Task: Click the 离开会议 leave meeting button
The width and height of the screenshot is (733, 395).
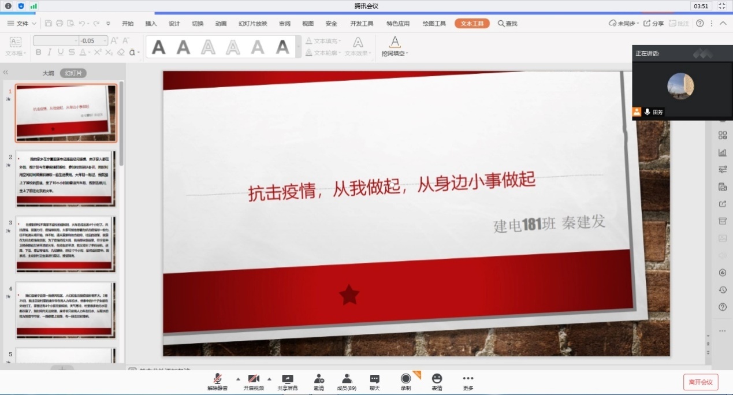Action: click(x=701, y=382)
